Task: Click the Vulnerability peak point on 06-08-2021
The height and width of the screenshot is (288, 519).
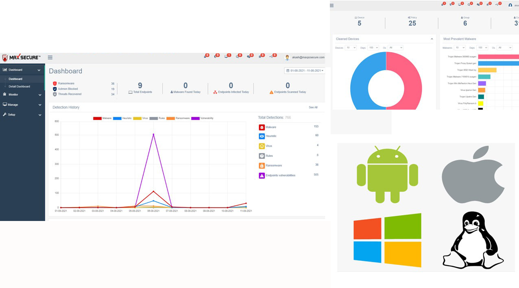Action: coord(153,134)
